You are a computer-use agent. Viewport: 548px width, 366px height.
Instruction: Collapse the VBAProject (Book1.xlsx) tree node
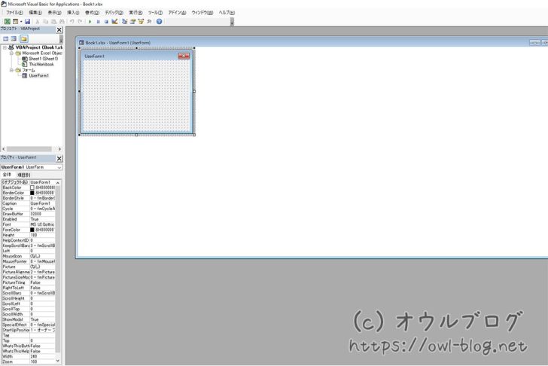(x=4, y=47)
